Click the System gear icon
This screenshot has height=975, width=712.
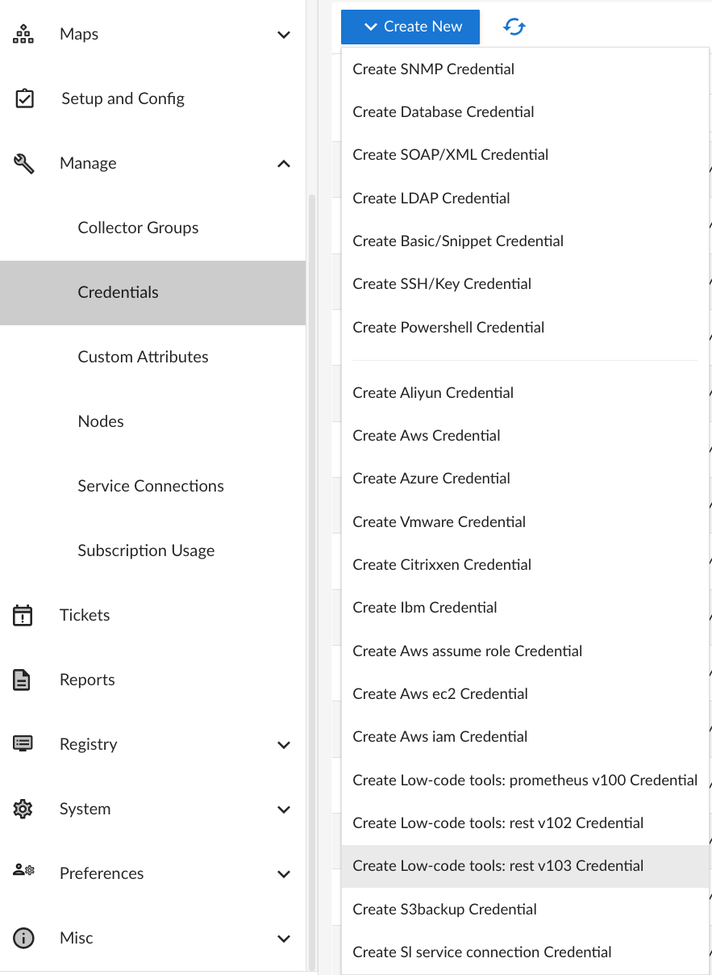(x=23, y=809)
